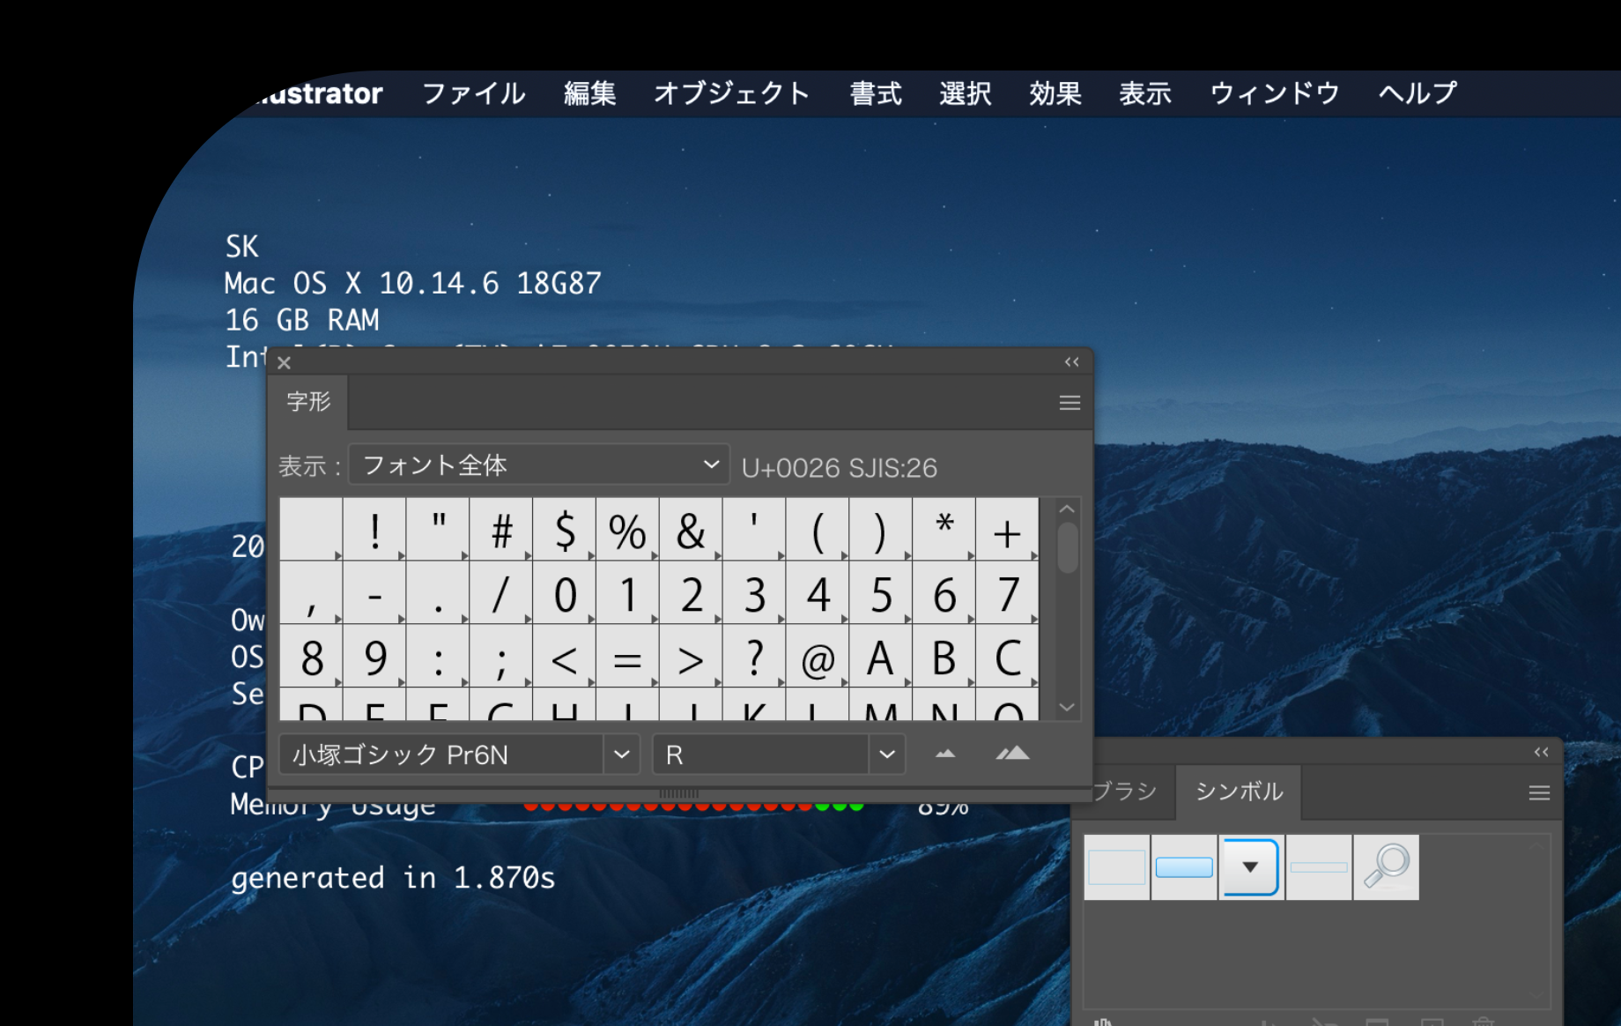Select the magnifier search symbol
The height and width of the screenshot is (1026, 1621).
click(1386, 867)
